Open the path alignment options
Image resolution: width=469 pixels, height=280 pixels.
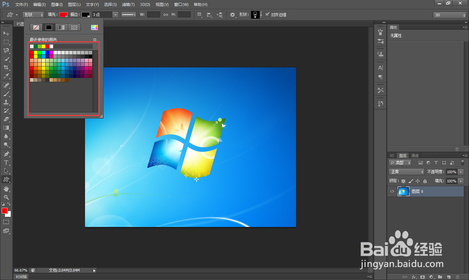[x=209, y=15]
